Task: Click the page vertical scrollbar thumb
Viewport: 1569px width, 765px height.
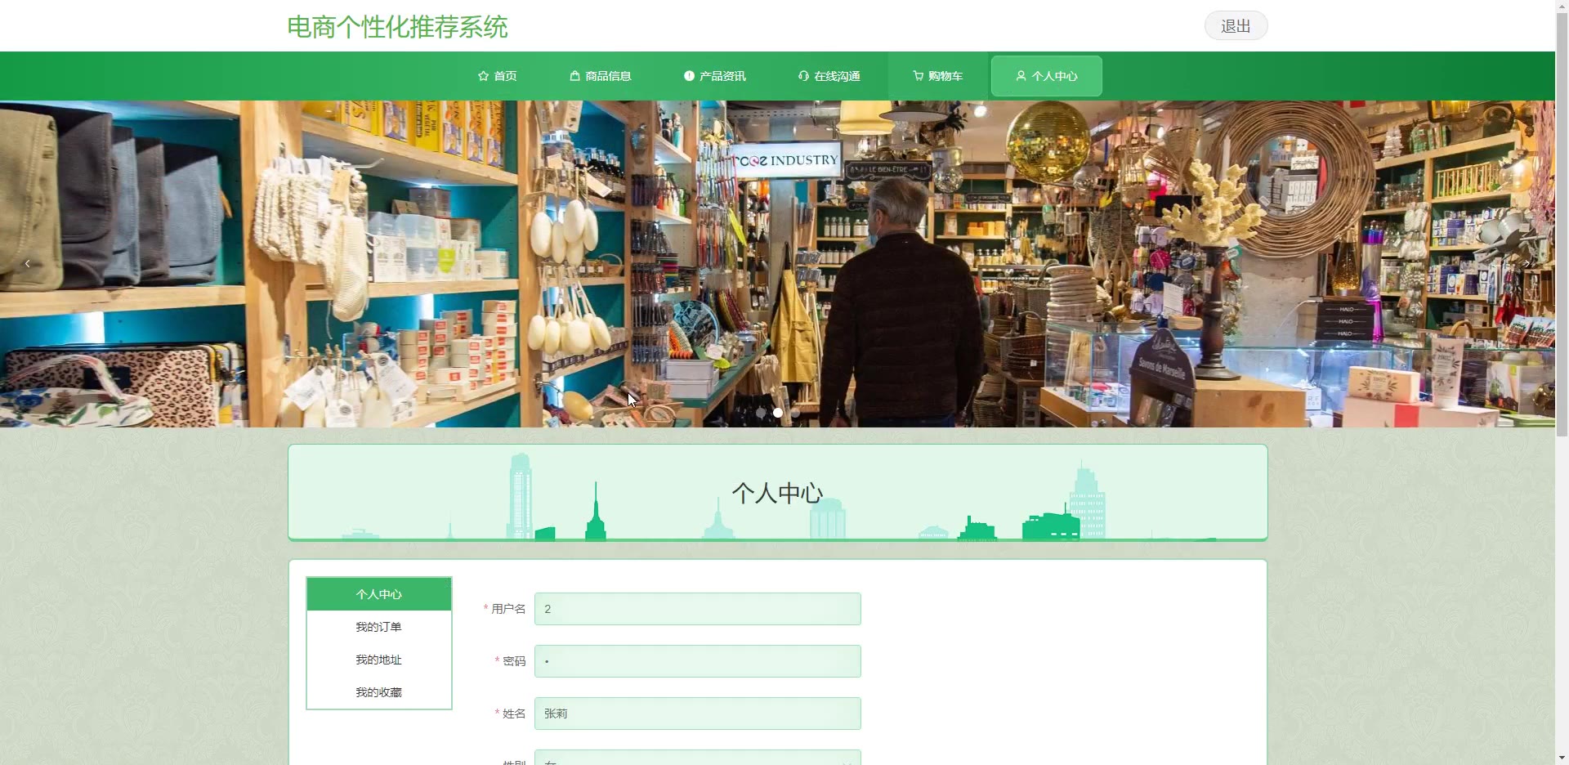Action: [x=1562, y=225]
